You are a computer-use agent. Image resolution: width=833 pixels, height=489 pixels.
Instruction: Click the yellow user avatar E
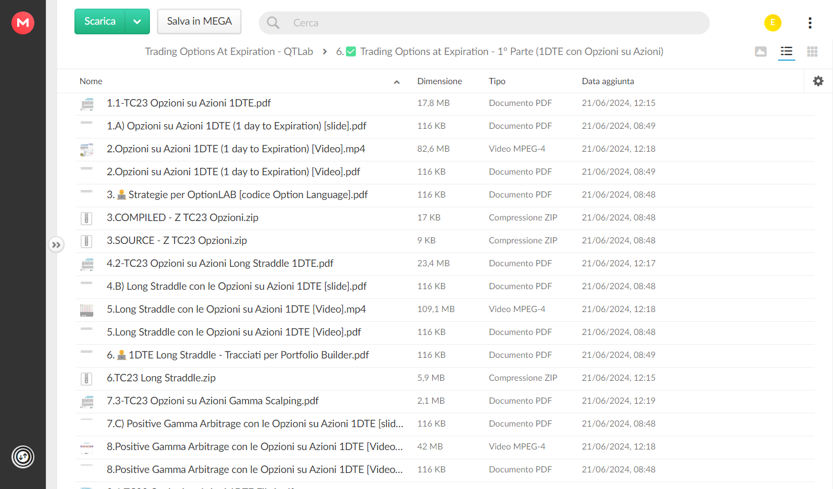[x=773, y=23]
